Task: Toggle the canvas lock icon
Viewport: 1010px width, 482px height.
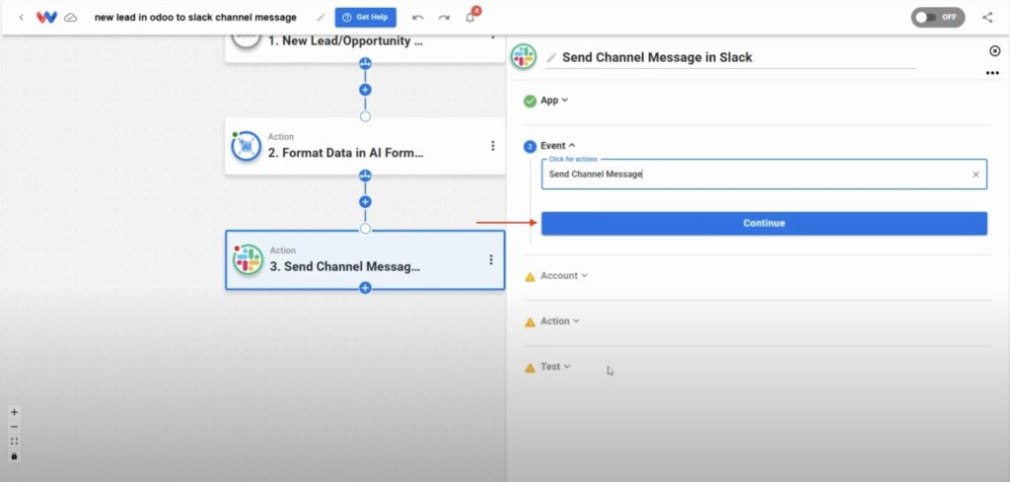Action: [14, 456]
